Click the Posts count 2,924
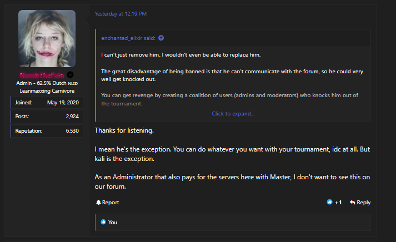The width and height of the screenshot is (396, 242). point(72,117)
